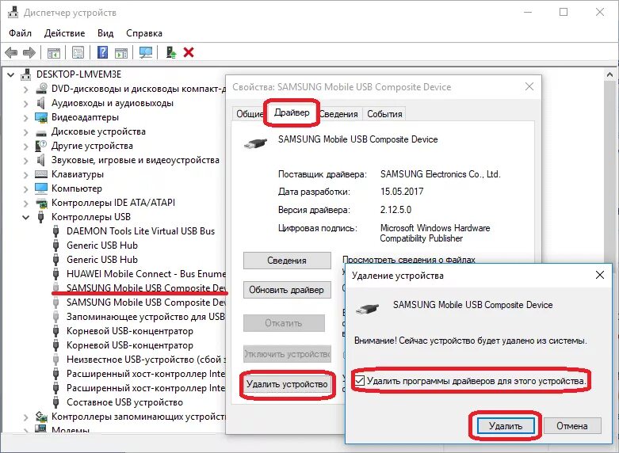
Task: Select Составное USB устройство row
Action: [124, 402]
